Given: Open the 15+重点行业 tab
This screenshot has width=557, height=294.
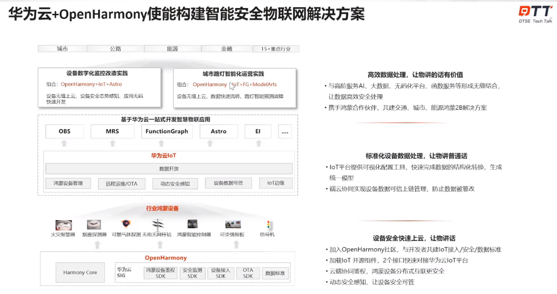Looking at the screenshot, I should point(276,49).
